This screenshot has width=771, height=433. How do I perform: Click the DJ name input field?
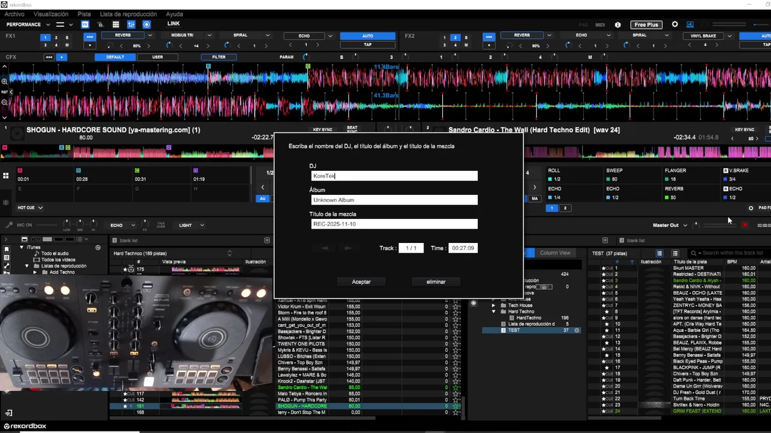click(x=395, y=176)
